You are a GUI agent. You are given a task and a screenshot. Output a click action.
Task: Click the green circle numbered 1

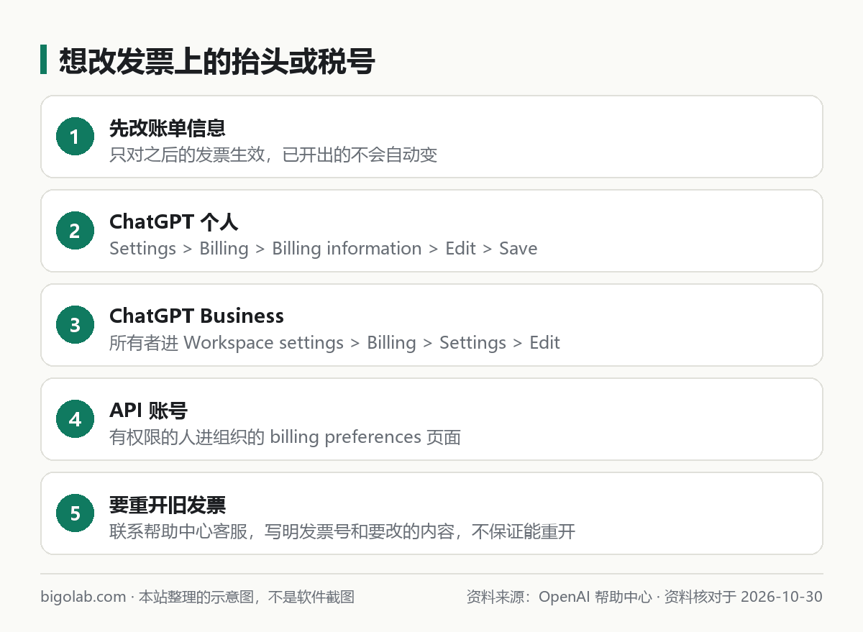[75, 137]
